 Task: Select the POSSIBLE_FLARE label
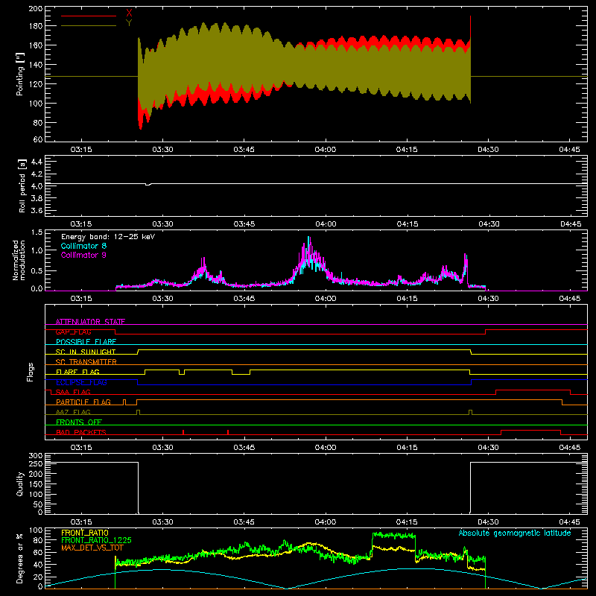[86, 342]
